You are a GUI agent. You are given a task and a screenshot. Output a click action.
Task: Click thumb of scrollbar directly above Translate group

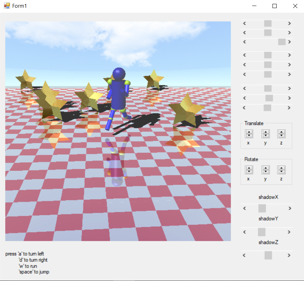267,108
